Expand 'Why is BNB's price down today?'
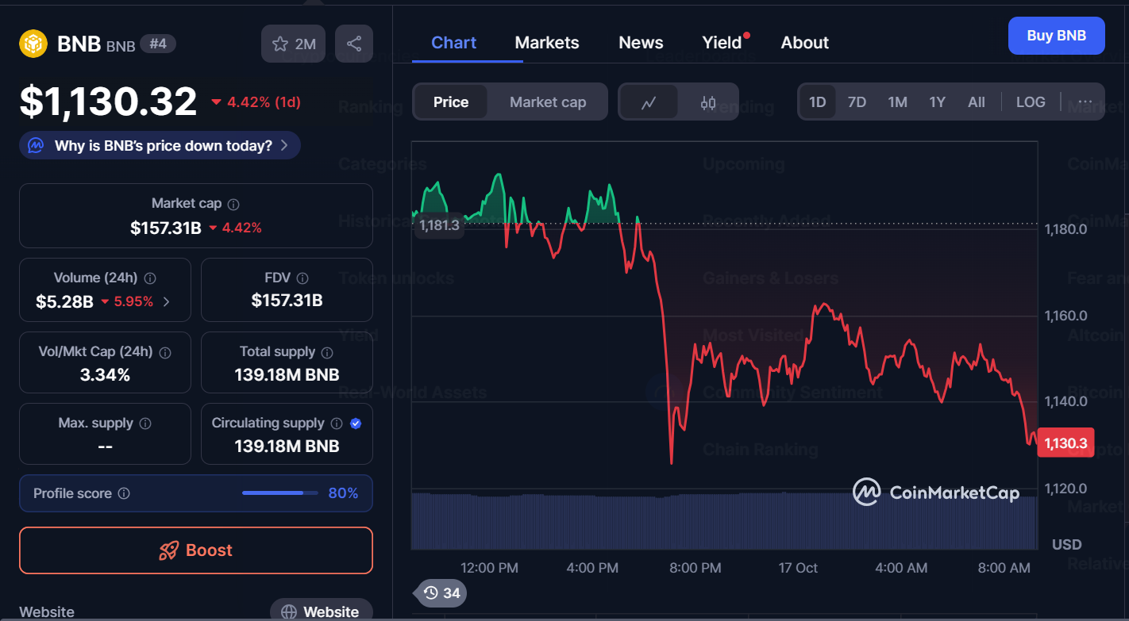This screenshot has height=621, width=1129. (x=160, y=146)
